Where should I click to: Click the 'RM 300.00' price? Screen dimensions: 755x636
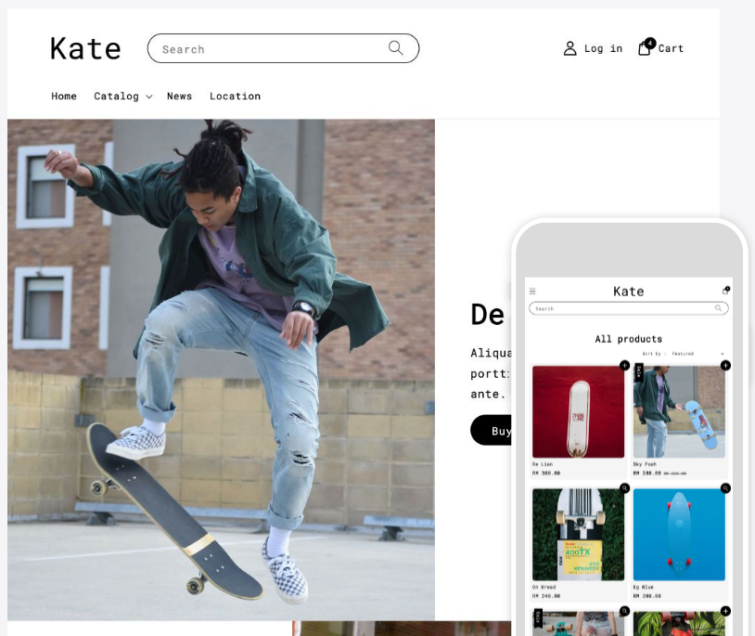tap(546, 474)
